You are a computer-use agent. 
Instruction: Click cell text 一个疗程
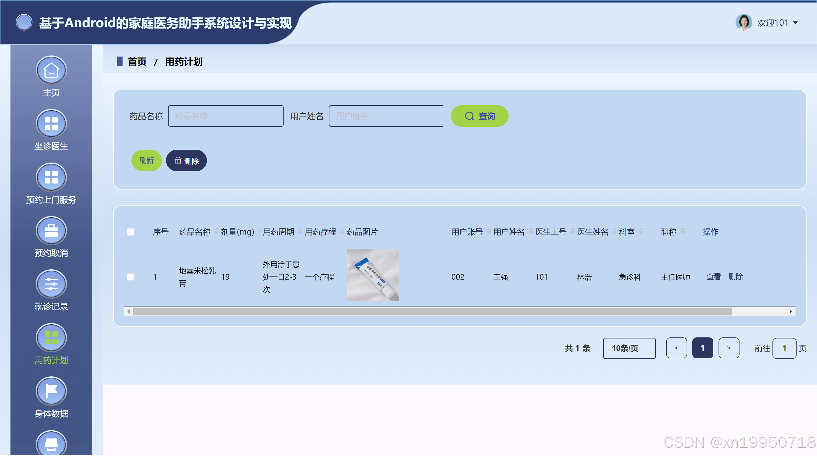pos(319,277)
